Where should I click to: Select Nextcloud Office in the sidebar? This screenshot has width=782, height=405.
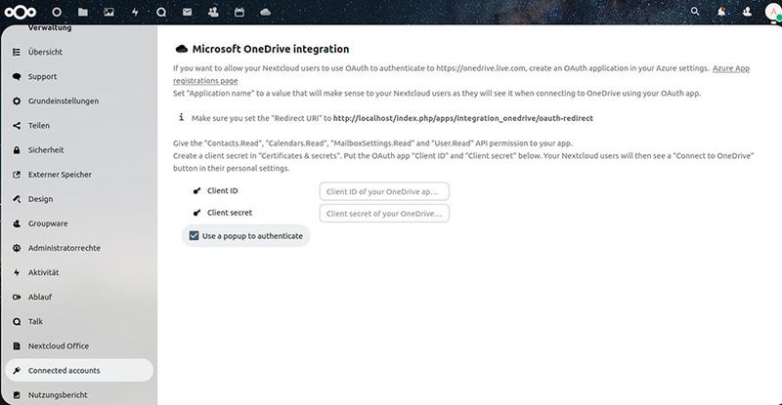pos(58,345)
